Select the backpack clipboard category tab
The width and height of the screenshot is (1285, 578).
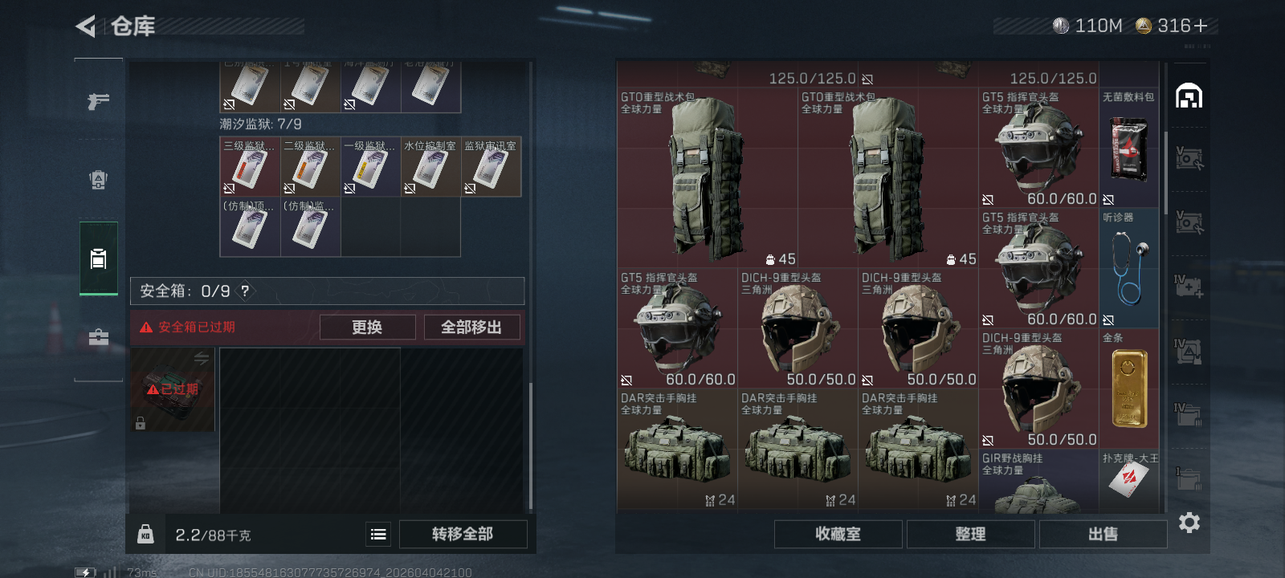(x=98, y=258)
